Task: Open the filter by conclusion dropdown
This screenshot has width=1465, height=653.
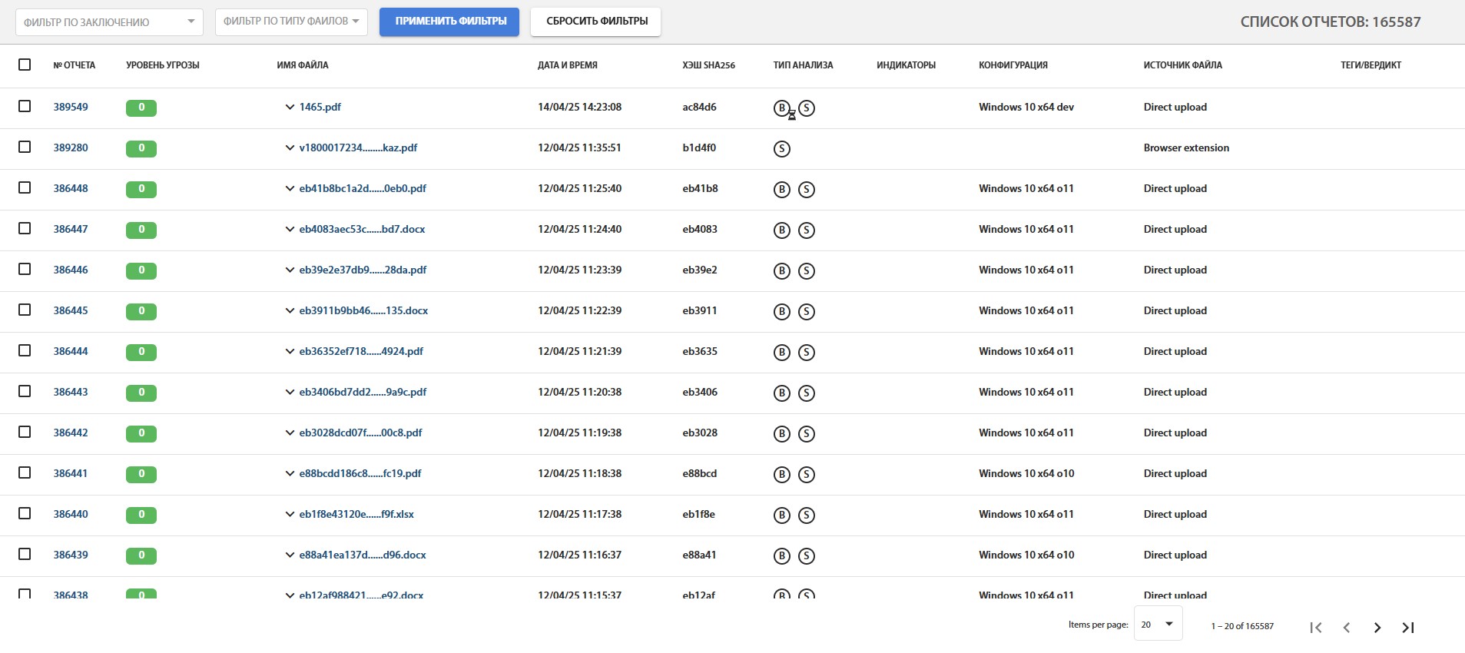Action: coord(109,22)
